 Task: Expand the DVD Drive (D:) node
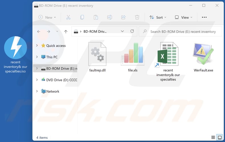pos(37,80)
